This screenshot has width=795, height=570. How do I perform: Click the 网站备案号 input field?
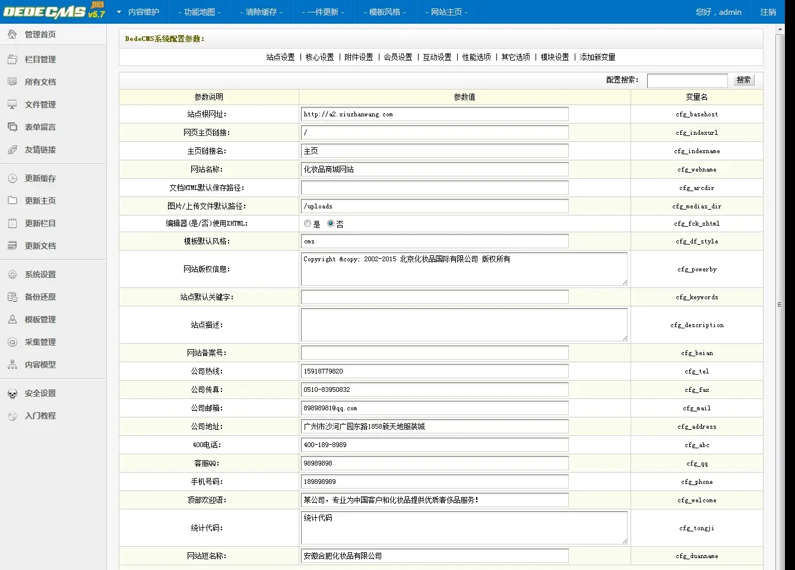click(x=435, y=353)
